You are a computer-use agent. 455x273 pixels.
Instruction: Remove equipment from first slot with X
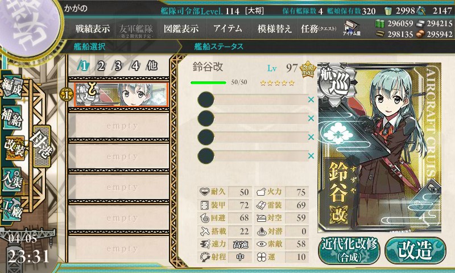click(311, 100)
